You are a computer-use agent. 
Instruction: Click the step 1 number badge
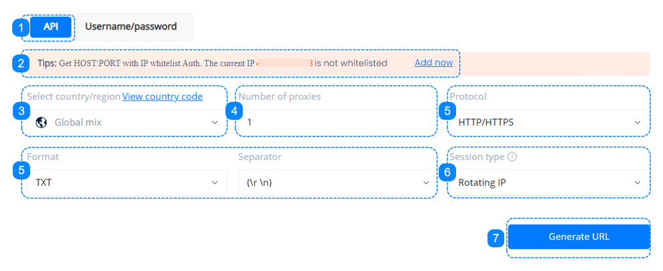(21, 28)
